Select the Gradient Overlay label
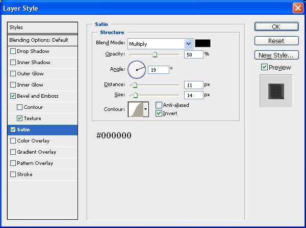Image resolution: width=306 pixels, height=228 pixels. pos(37,152)
